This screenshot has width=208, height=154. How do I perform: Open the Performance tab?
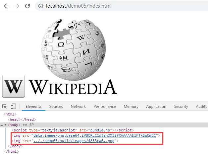pyautogui.click(x=105, y=107)
